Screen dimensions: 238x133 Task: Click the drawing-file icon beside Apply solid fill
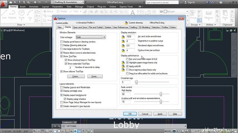(123, 66)
